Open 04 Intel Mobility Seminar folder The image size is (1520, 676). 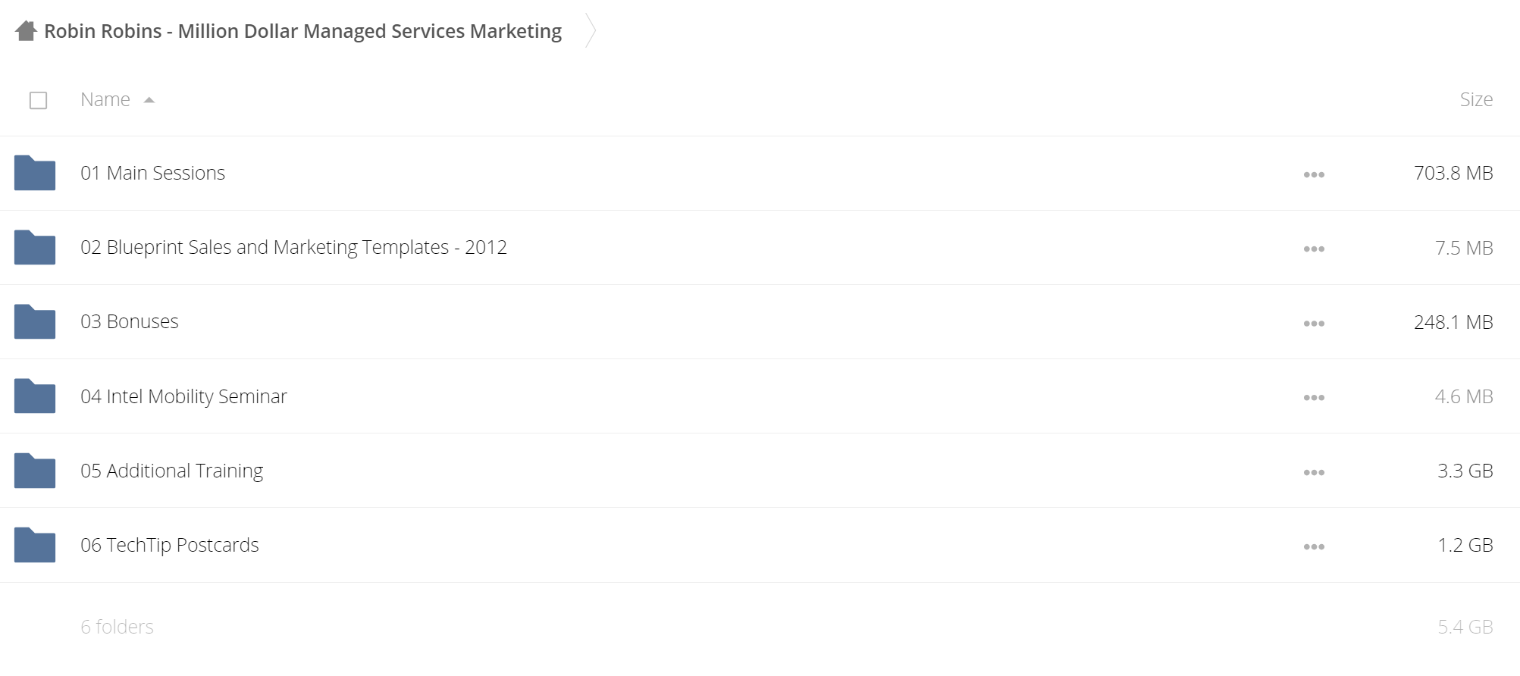tap(183, 396)
